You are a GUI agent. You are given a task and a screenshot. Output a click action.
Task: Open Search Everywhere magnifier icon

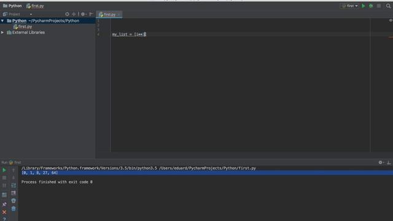[388, 6]
